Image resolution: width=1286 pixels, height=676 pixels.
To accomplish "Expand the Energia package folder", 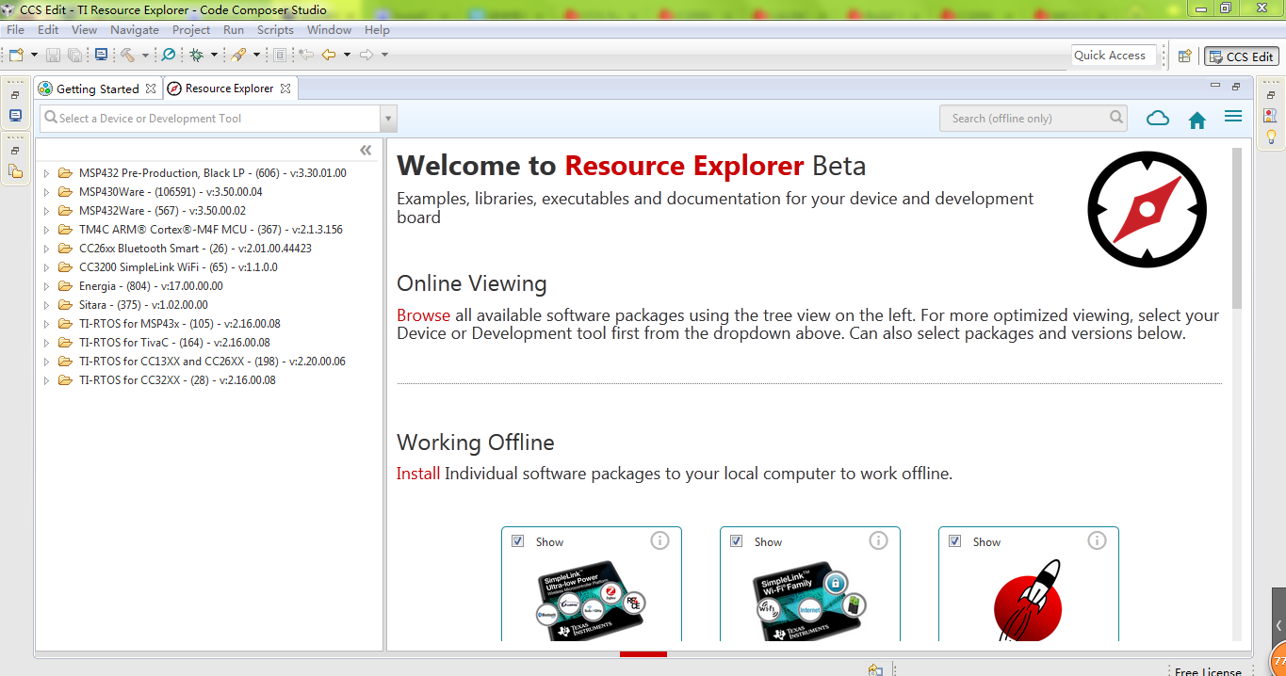I will [47, 286].
